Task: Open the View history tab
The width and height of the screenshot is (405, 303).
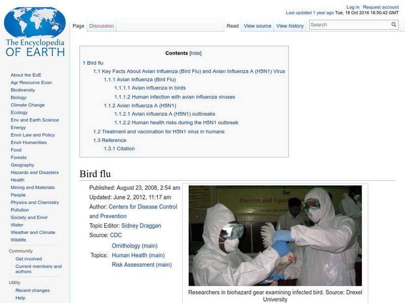Action: click(x=290, y=26)
